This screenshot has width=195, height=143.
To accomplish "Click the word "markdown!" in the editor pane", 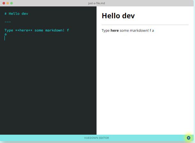I will click(x=55, y=30).
